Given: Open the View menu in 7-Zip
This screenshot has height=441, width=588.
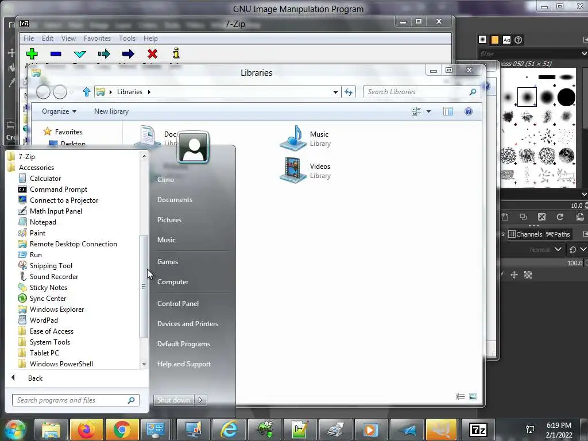Looking at the screenshot, I should 69,38.
